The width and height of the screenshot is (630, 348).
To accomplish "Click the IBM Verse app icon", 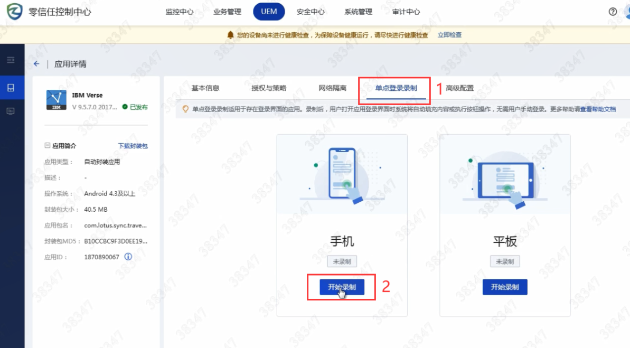I will coord(57,100).
